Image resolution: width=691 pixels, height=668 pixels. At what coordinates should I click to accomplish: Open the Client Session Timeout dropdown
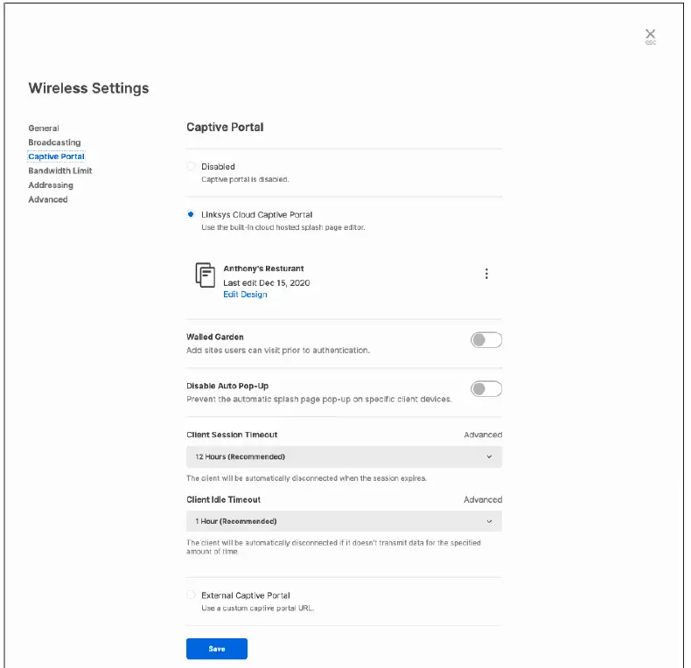pyautogui.click(x=344, y=456)
